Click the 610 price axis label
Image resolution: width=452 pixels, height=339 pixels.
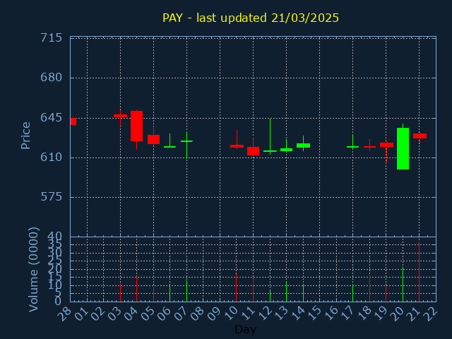[52, 157]
